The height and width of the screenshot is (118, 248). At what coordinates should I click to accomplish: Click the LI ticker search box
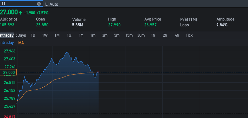click(22, 4)
